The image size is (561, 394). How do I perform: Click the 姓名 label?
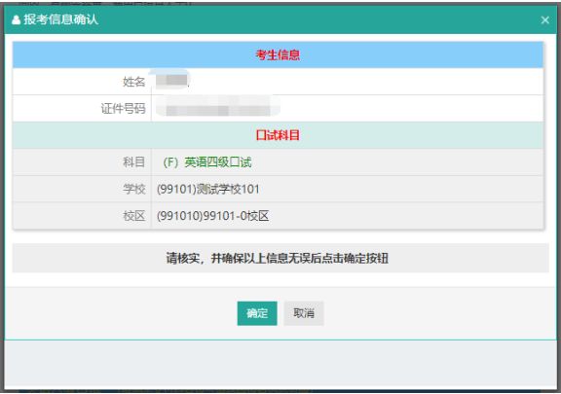[x=133, y=82]
